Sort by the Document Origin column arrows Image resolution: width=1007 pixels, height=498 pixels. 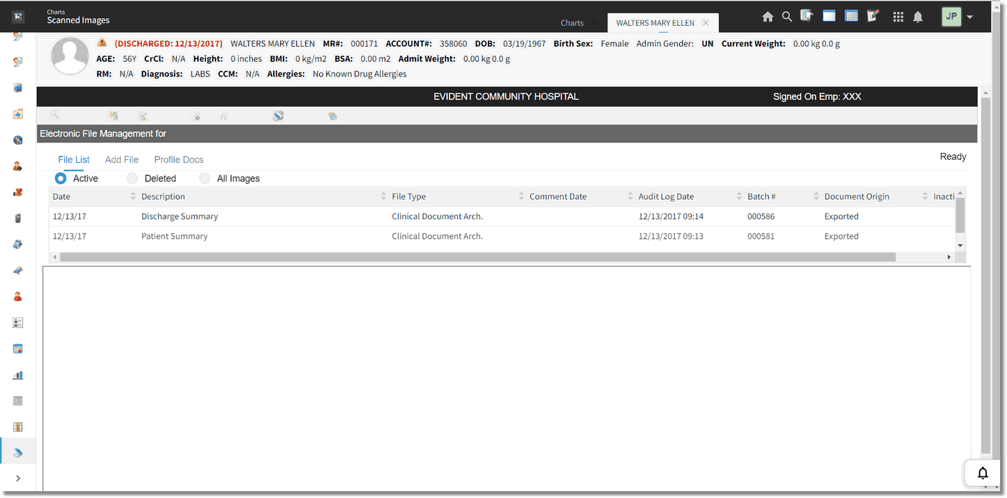pyautogui.click(x=926, y=197)
